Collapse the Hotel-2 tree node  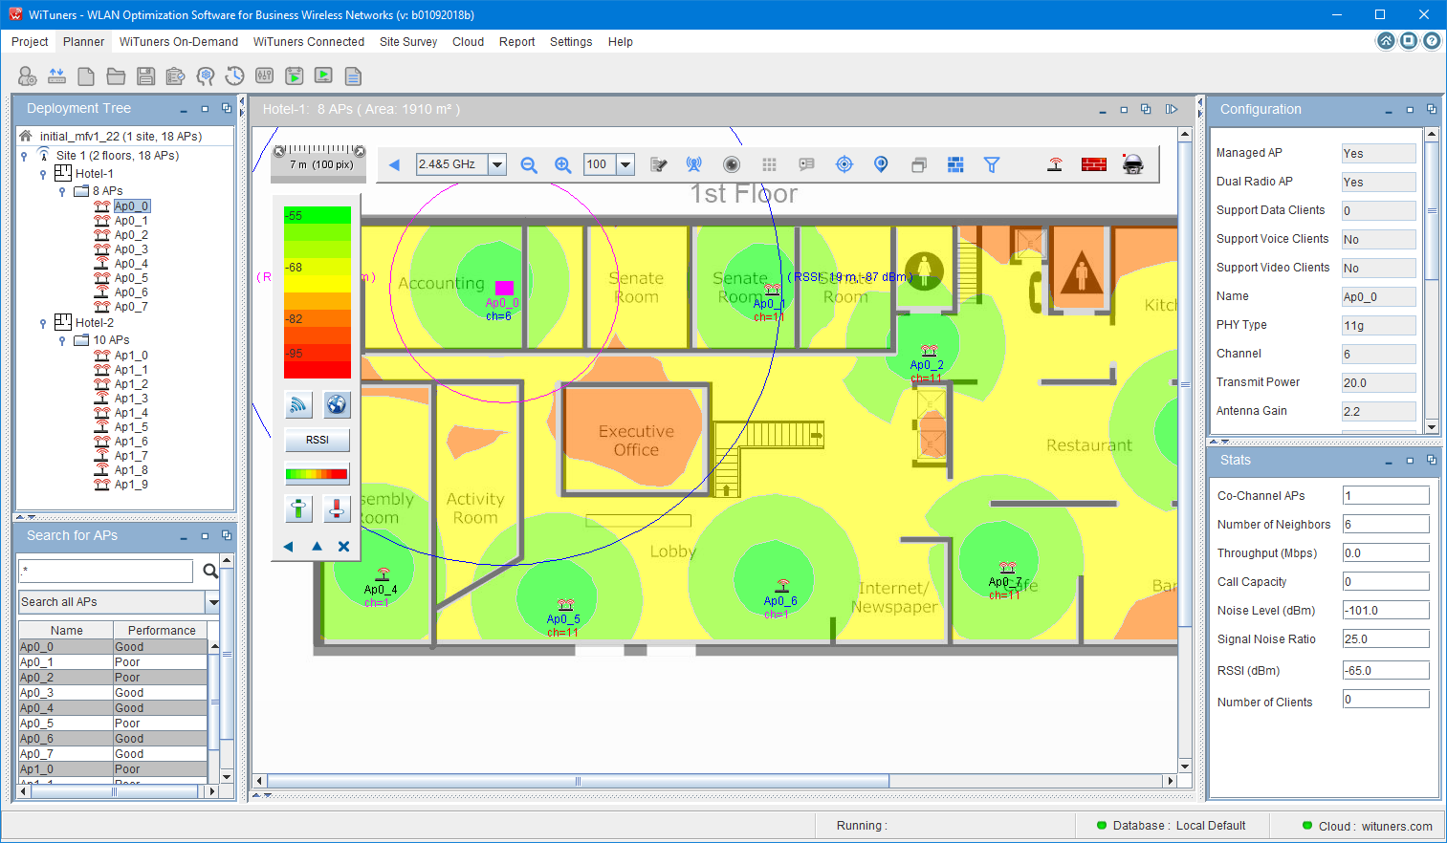pyautogui.click(x=43, y=323)
